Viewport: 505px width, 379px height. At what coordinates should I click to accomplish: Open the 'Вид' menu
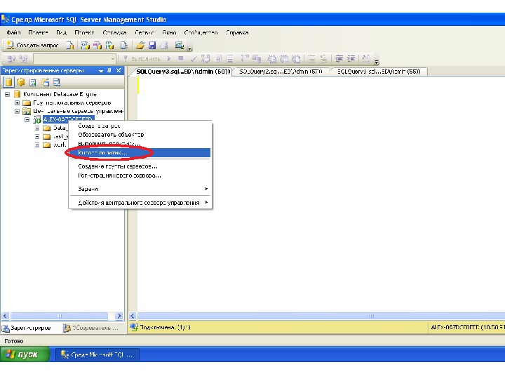tap(61, 32)
